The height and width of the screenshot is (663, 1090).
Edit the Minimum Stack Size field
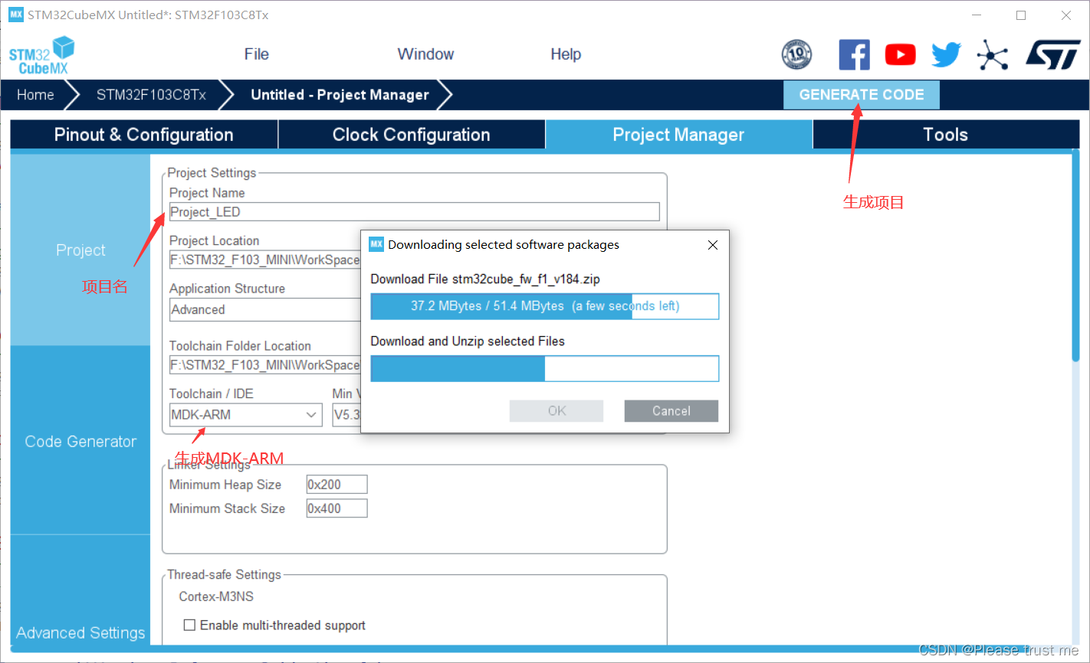(x=337, y=508)
